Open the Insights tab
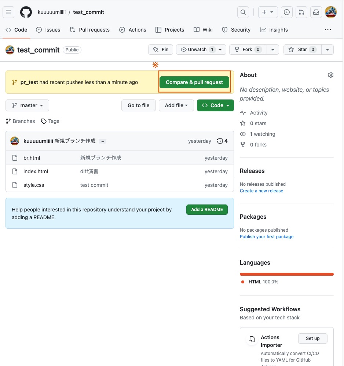This screenshot has width=344, height=366. coord(274,30)
